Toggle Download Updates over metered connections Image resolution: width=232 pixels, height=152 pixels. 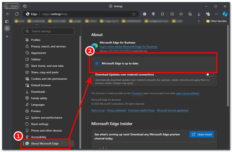click(210, 75)
